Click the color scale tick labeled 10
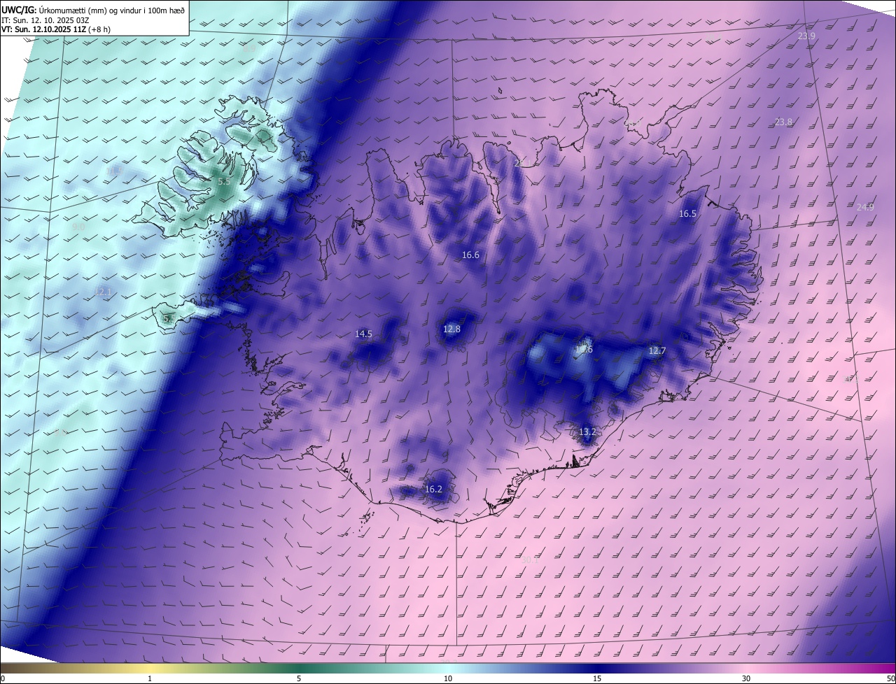Image resolution: width=896 pixels, height=684 pixels. pyautogui.click(x=448, y=678)
